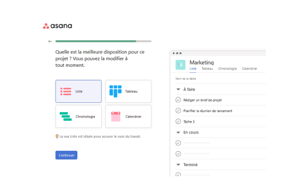The image size is (300, 192).
Task: Click the blue Tableau board icon
Action: [115, 91]
